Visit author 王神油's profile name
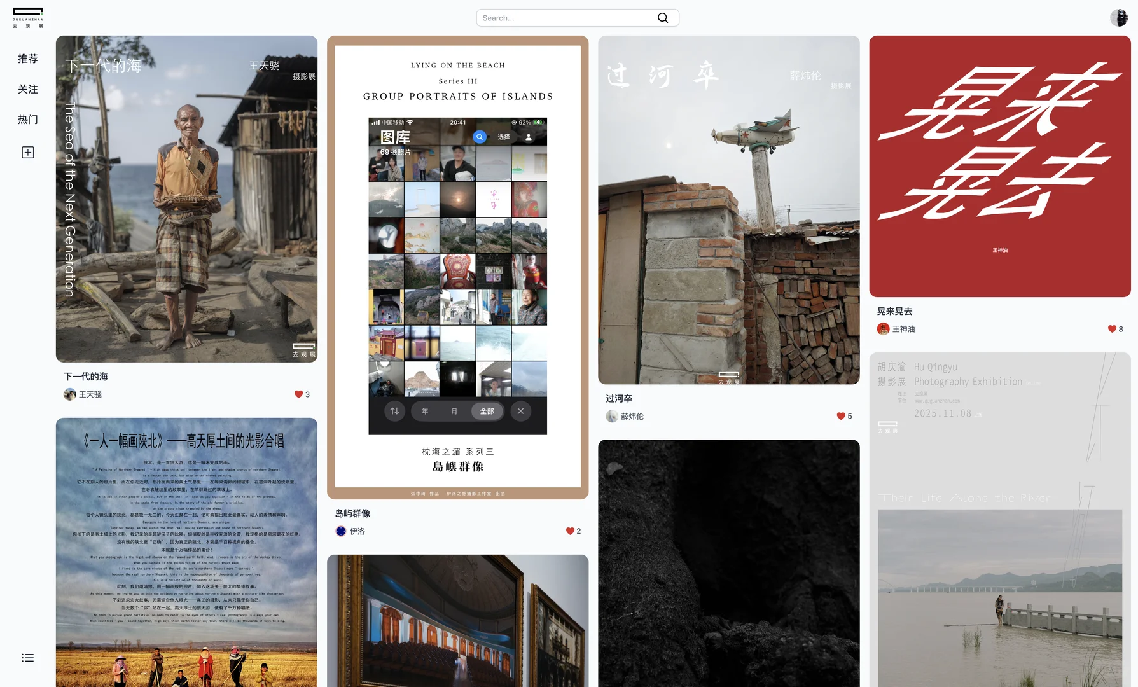1138x687 pixels. (904, 329)
